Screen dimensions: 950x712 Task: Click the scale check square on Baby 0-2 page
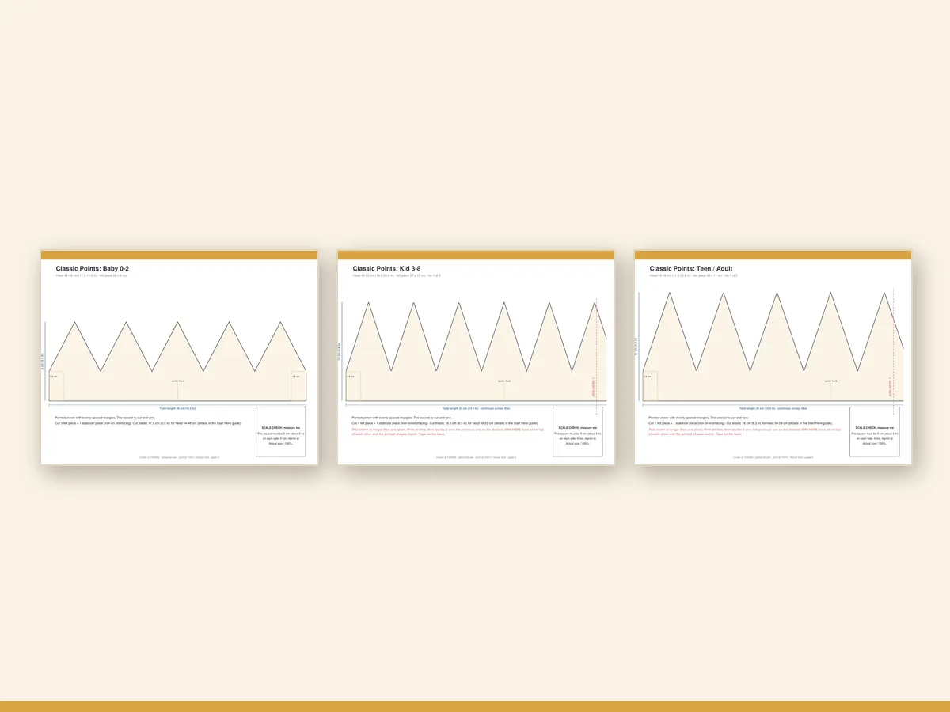tap(281, 431)
